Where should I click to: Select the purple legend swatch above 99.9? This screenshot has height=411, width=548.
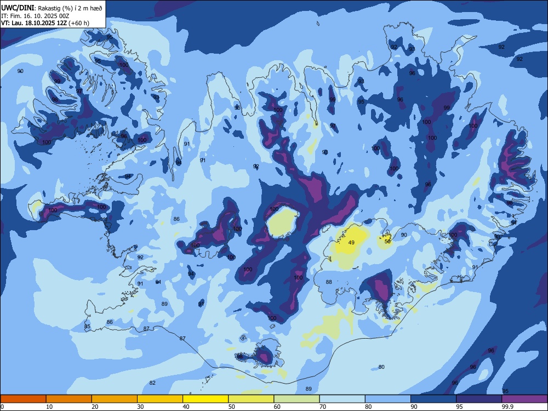524,399
